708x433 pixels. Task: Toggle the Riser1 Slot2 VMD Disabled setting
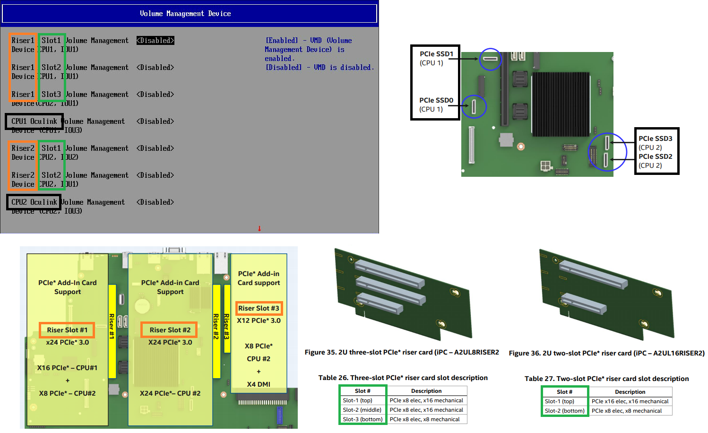click(x=155, y=68)
